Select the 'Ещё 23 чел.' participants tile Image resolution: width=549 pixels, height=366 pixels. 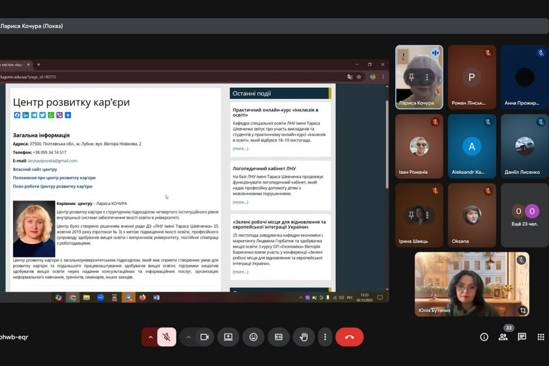pyautogui.click(x=525, y=215)
